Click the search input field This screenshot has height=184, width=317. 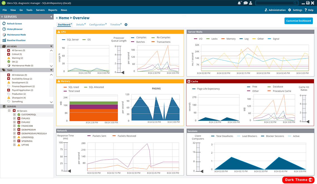coord(274,3)
